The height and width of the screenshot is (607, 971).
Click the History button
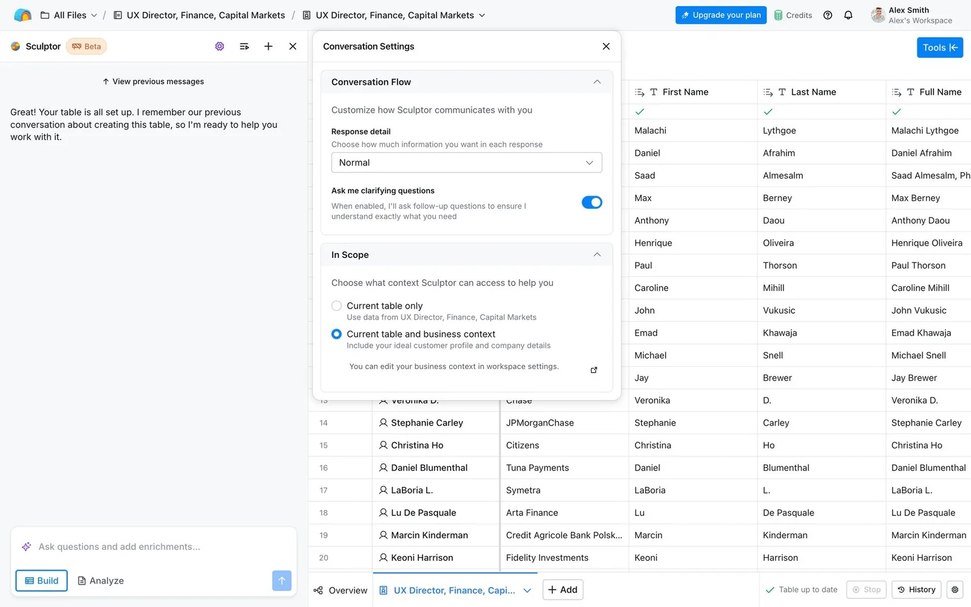point(916,589)
